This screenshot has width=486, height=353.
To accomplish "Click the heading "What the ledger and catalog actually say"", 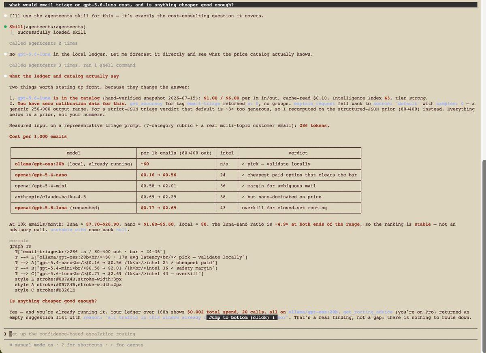I will pos(64,76).
